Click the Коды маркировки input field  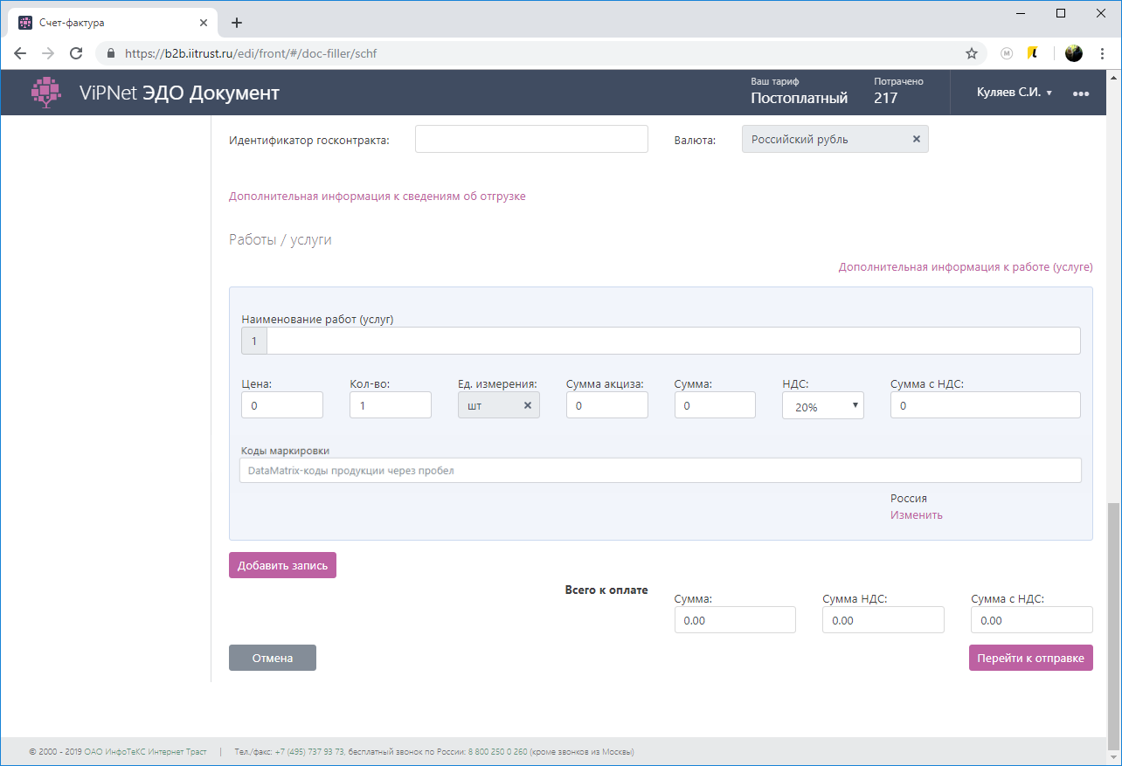tap(660, 470)
